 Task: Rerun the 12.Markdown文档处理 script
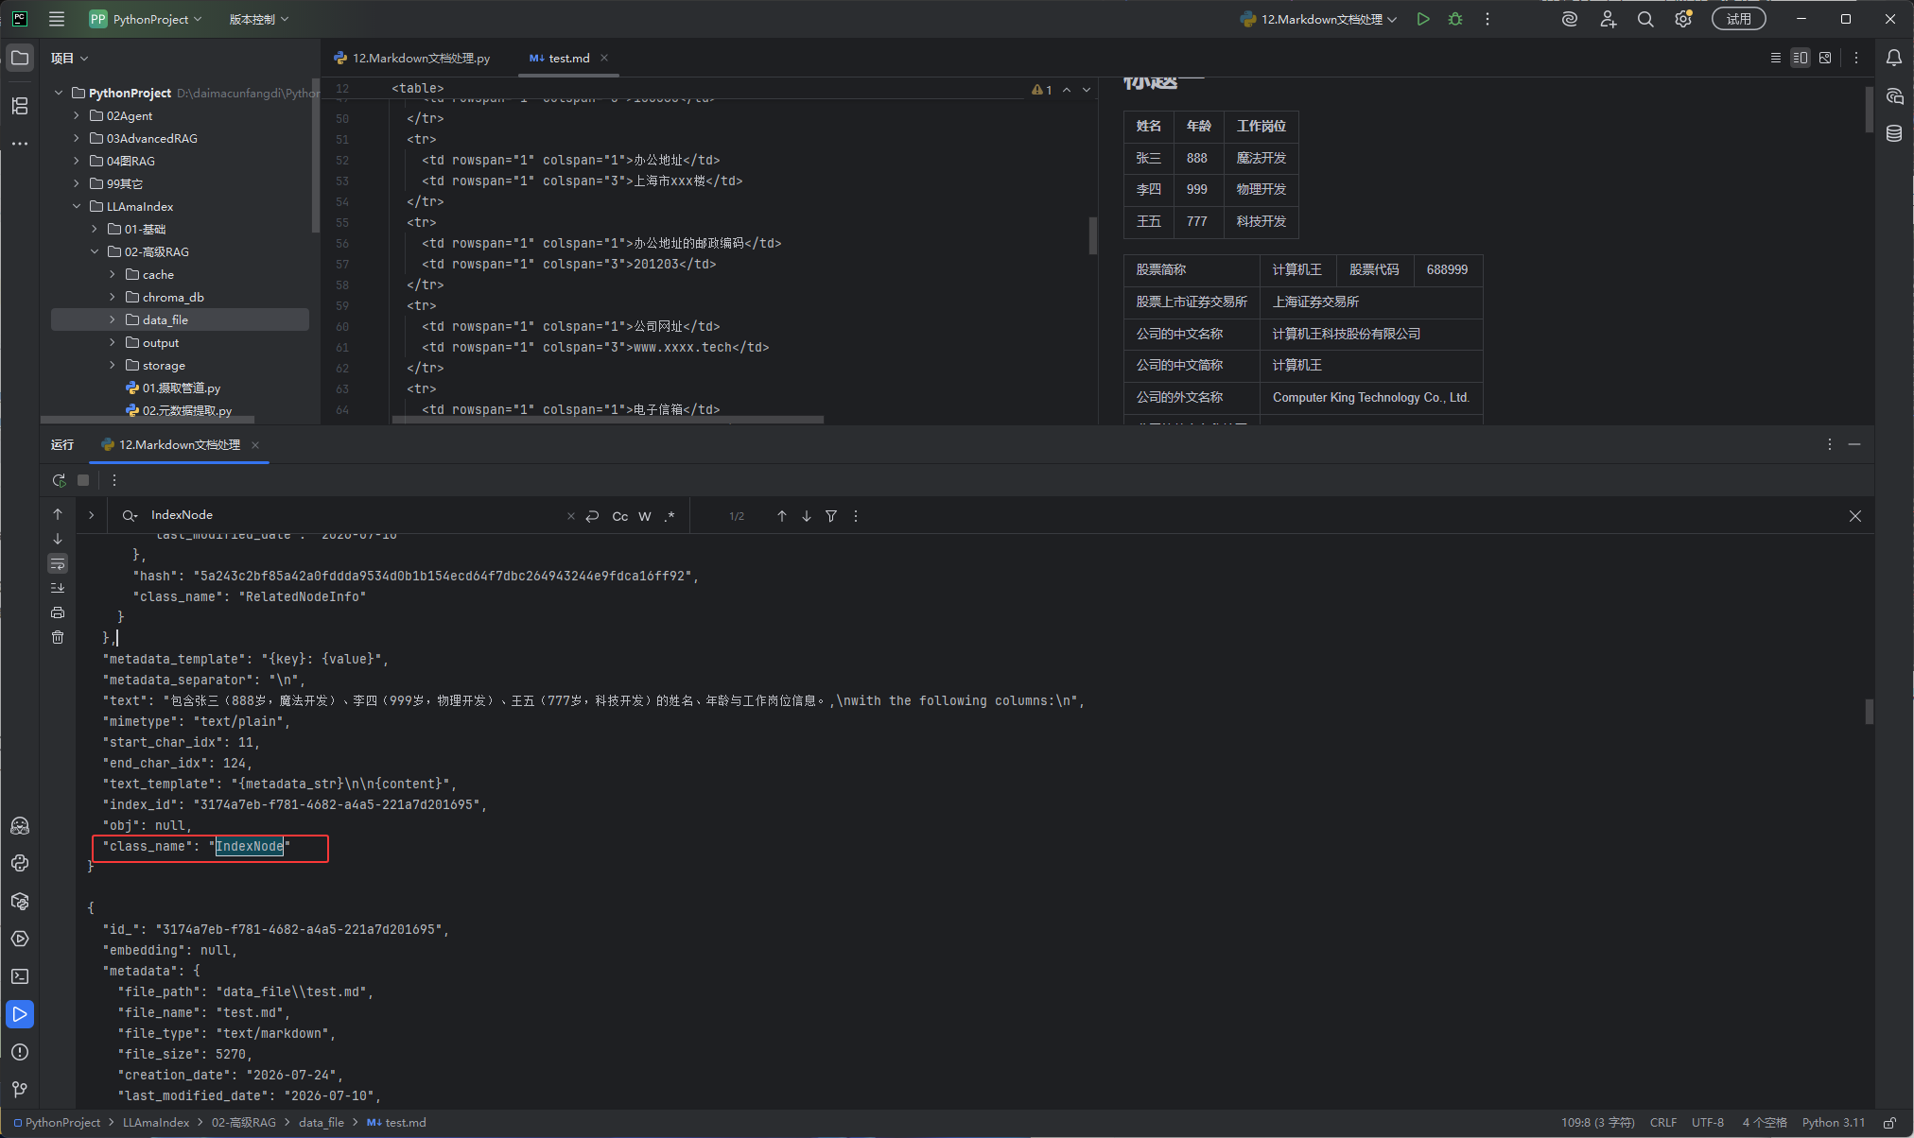tap(59, 480)
